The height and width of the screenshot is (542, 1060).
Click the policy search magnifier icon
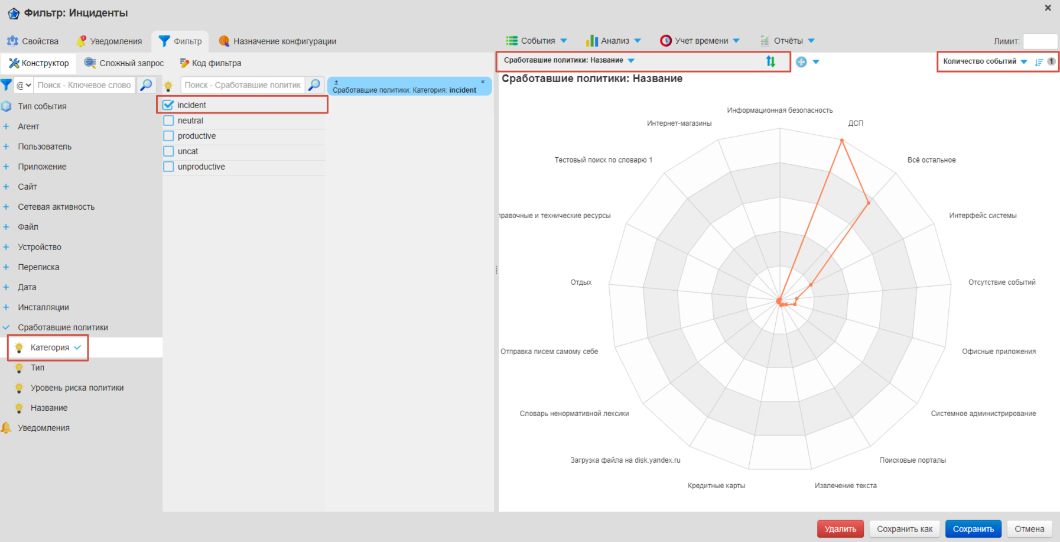[314, 85]
